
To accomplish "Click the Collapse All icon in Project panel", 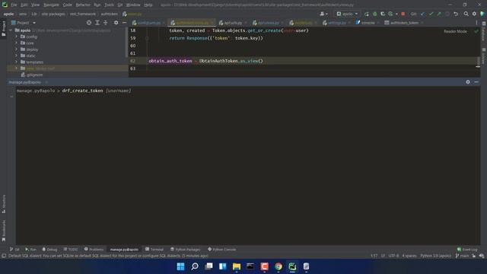I will [106, 23].
